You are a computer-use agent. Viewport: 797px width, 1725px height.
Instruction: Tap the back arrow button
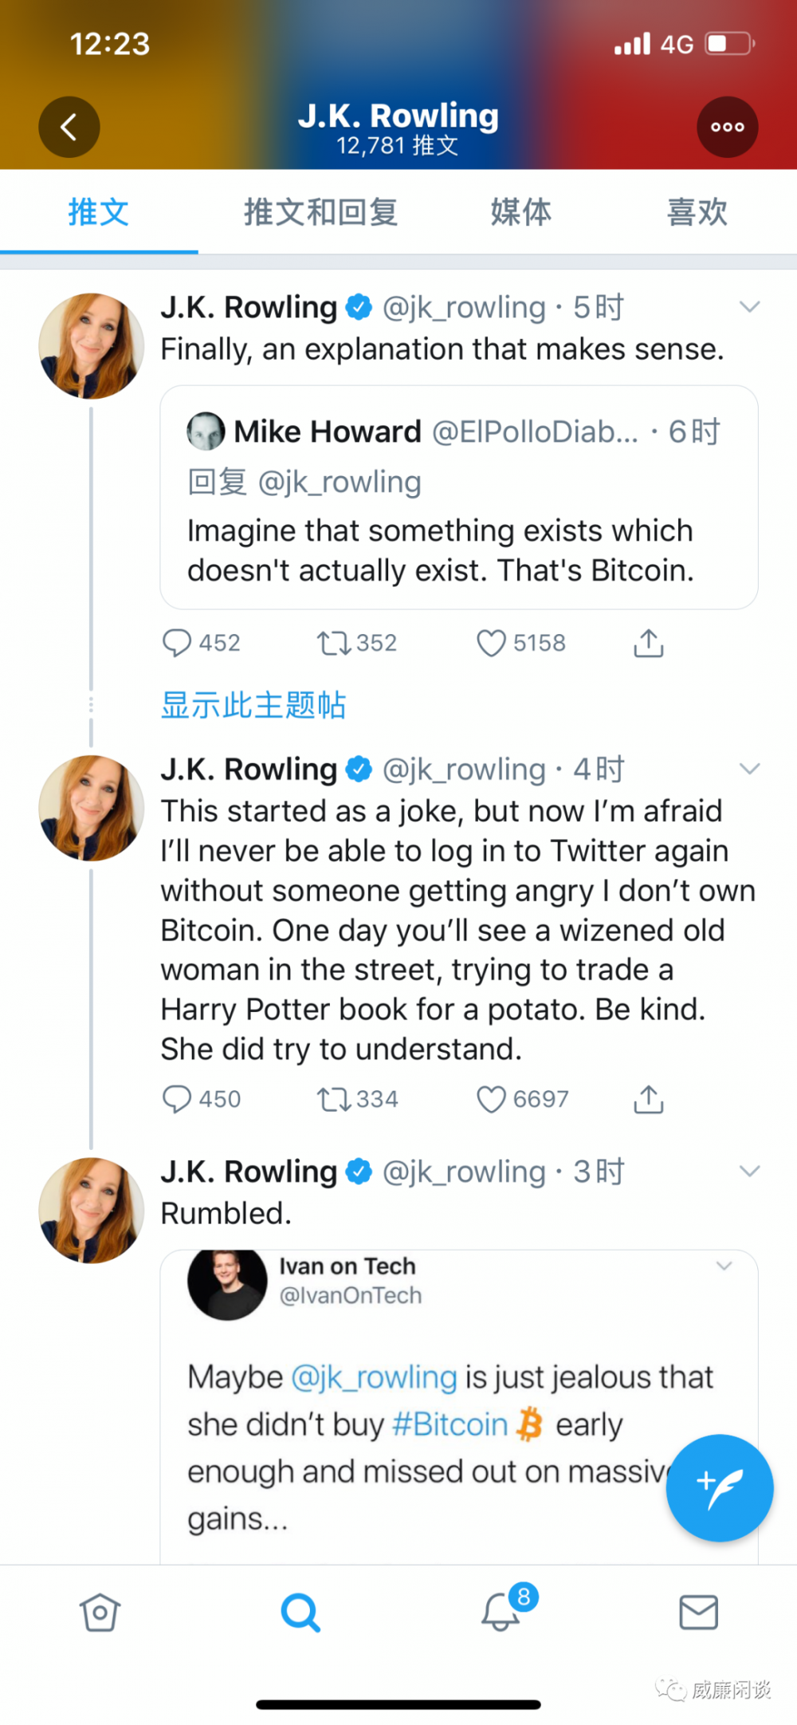[x=69, y=127]
